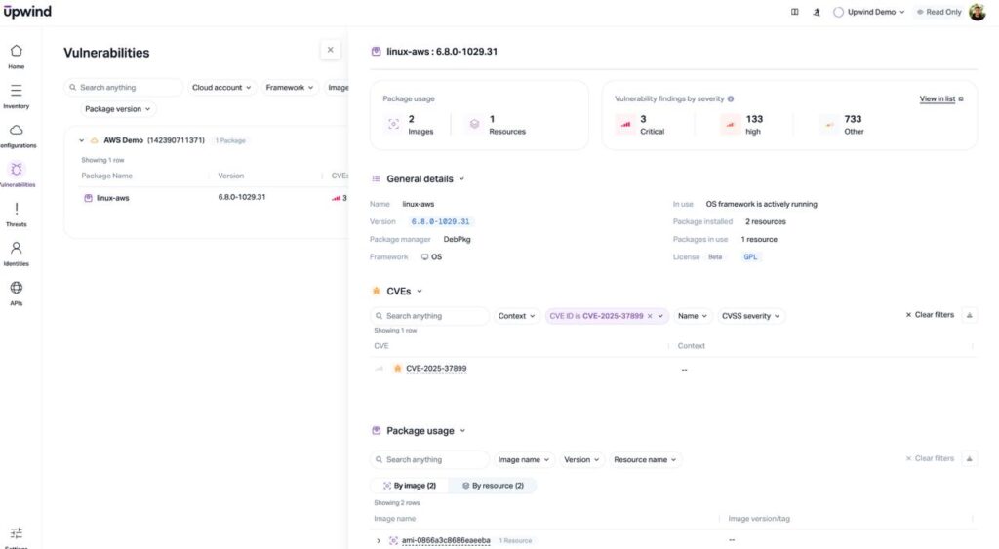Open the Settings sliders icon
The image size is (999, 549).
17,533
